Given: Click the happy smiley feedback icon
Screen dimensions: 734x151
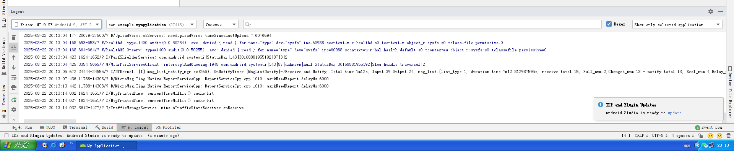Looking at the screenshot, I should [x=710, y=136].
